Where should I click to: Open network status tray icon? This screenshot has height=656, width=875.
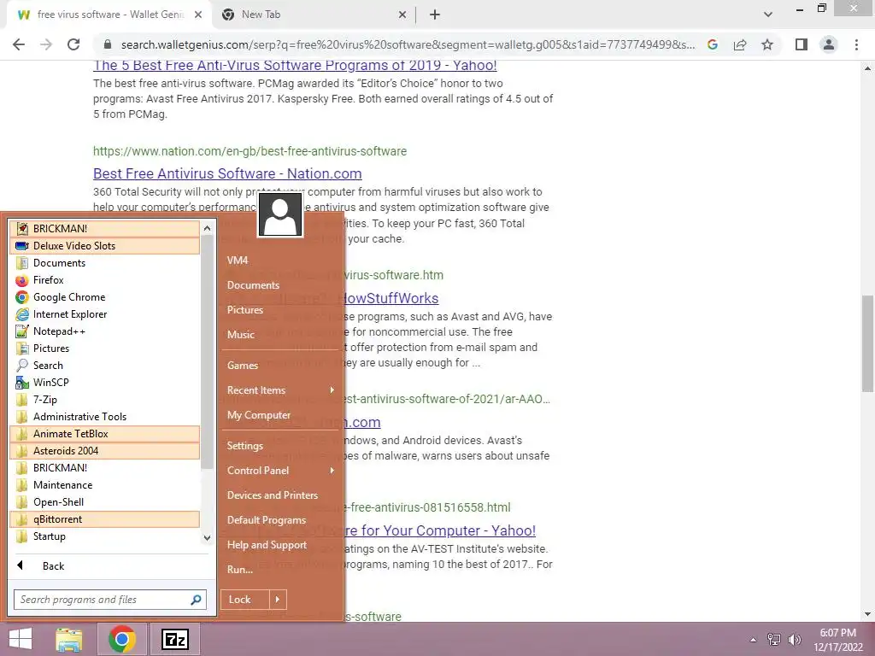(x=774, y=640)
